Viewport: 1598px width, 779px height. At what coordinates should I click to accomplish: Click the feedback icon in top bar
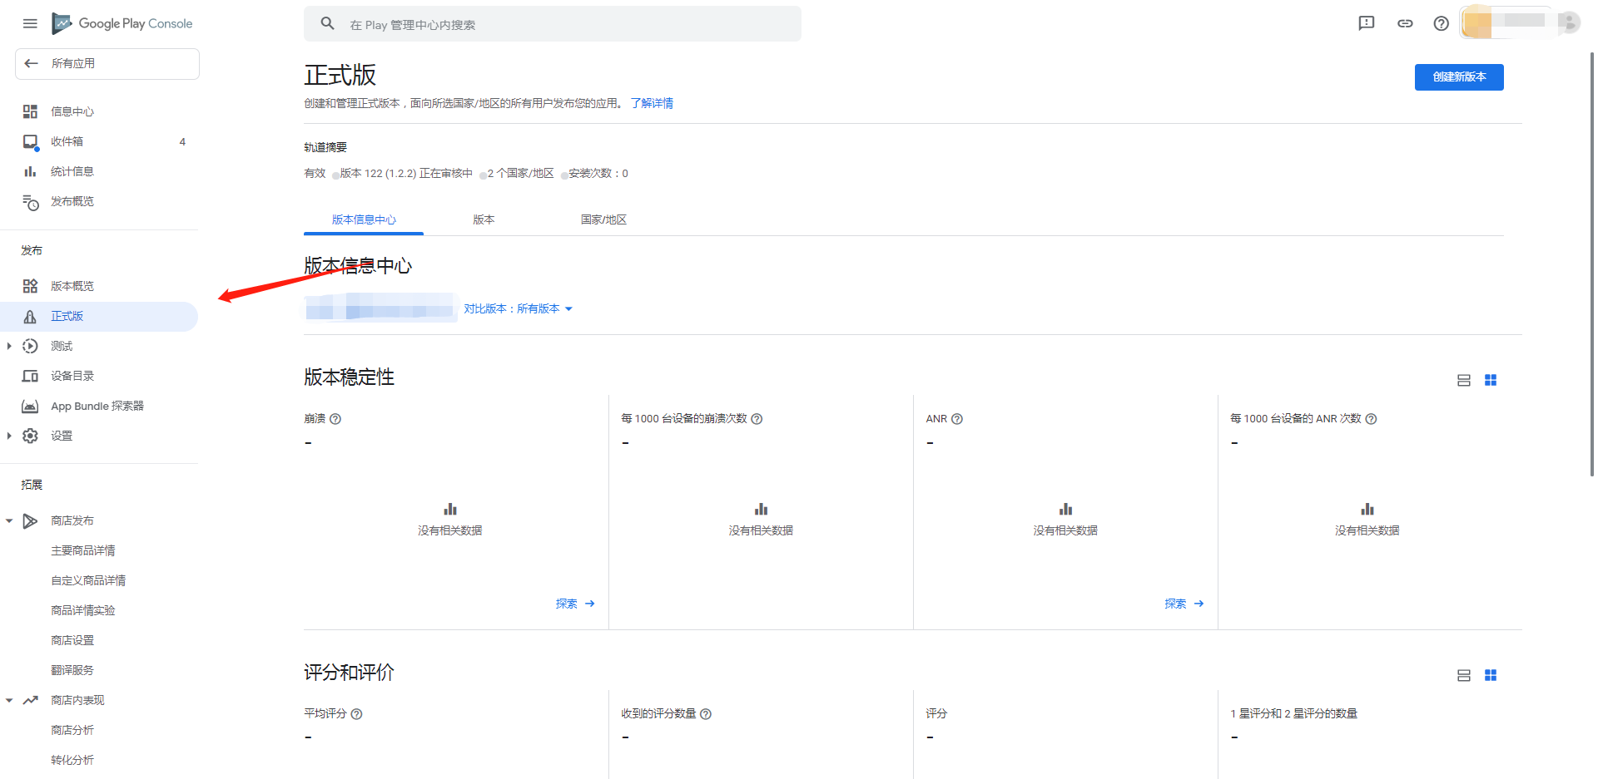click(x=1366, y=23)
